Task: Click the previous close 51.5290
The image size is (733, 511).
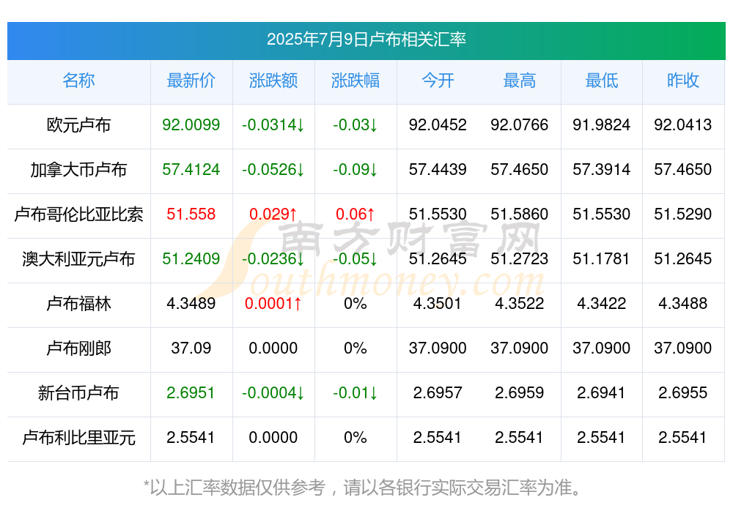Action: click(x=683, y=214)
